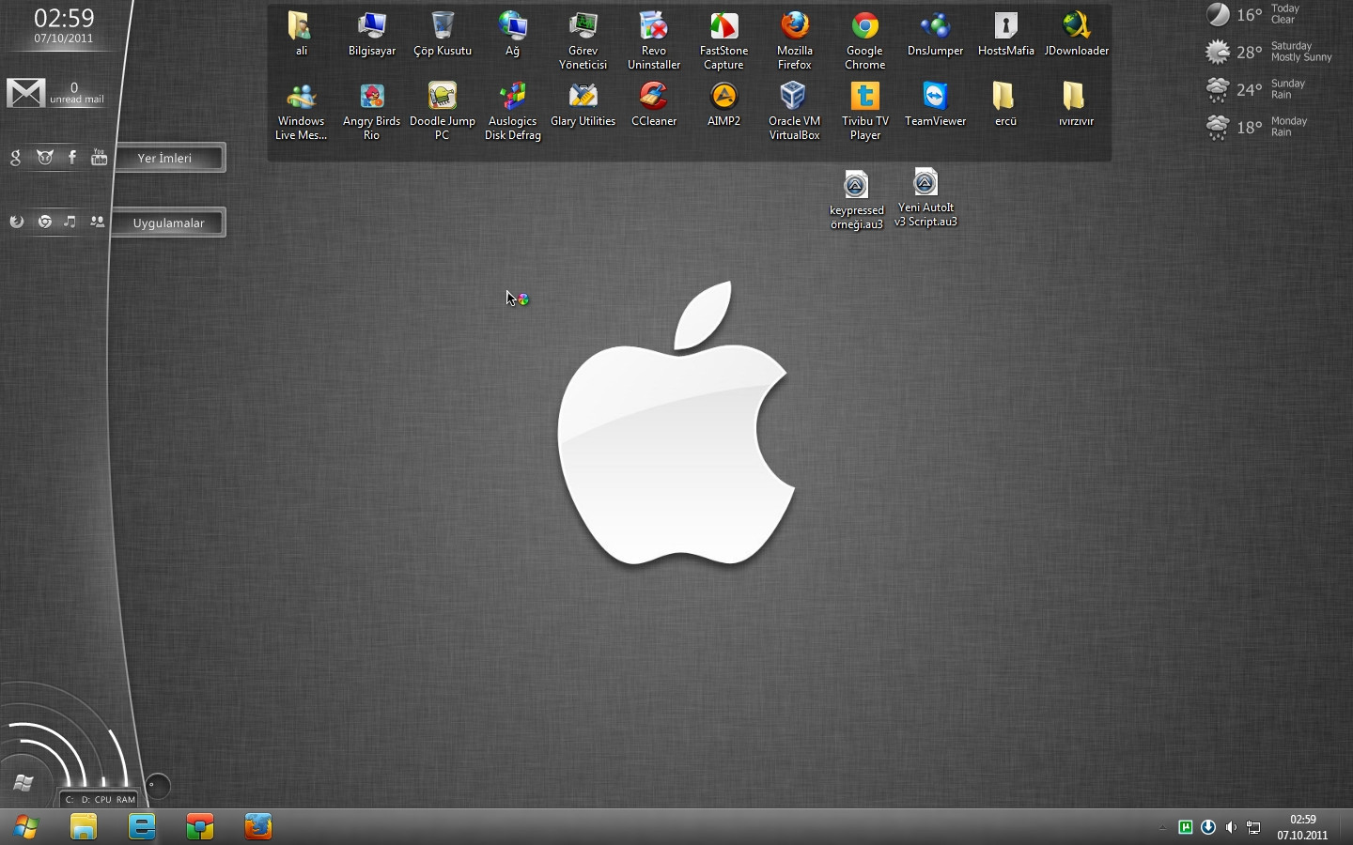Click the volume speaker tray icon
1353x845 pixels.
[1231, 827]
